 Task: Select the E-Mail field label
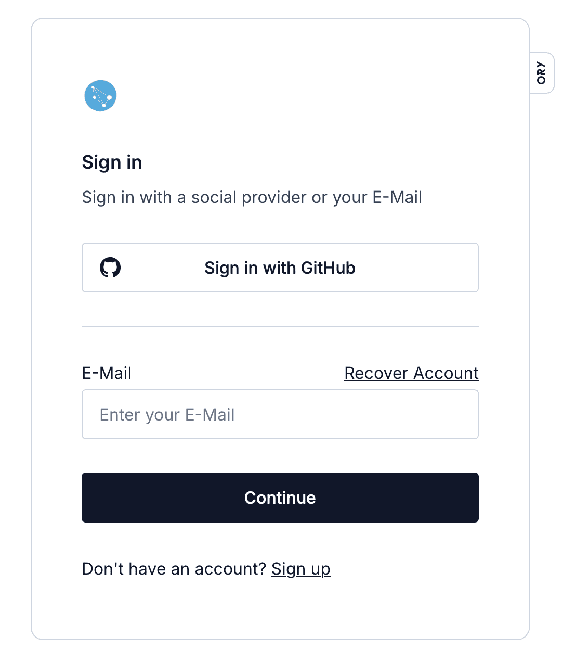[x=106, y=373]
